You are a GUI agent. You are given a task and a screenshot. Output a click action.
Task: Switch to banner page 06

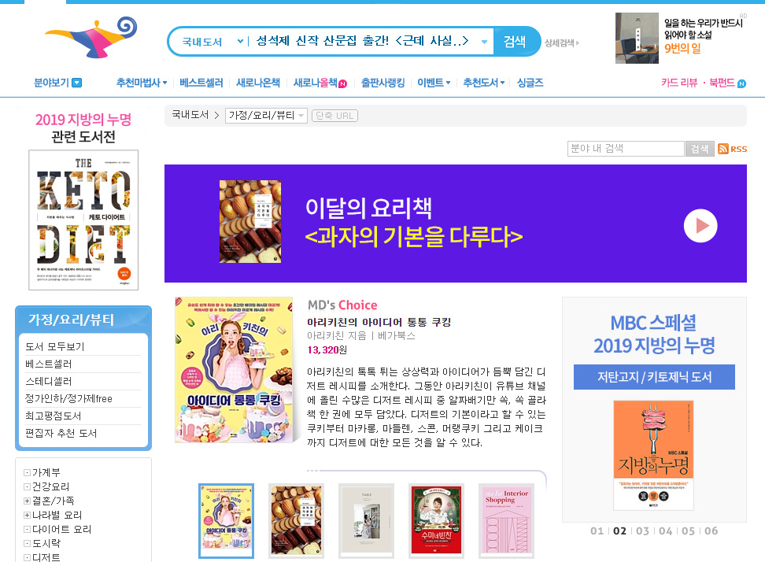coord(711,531)
